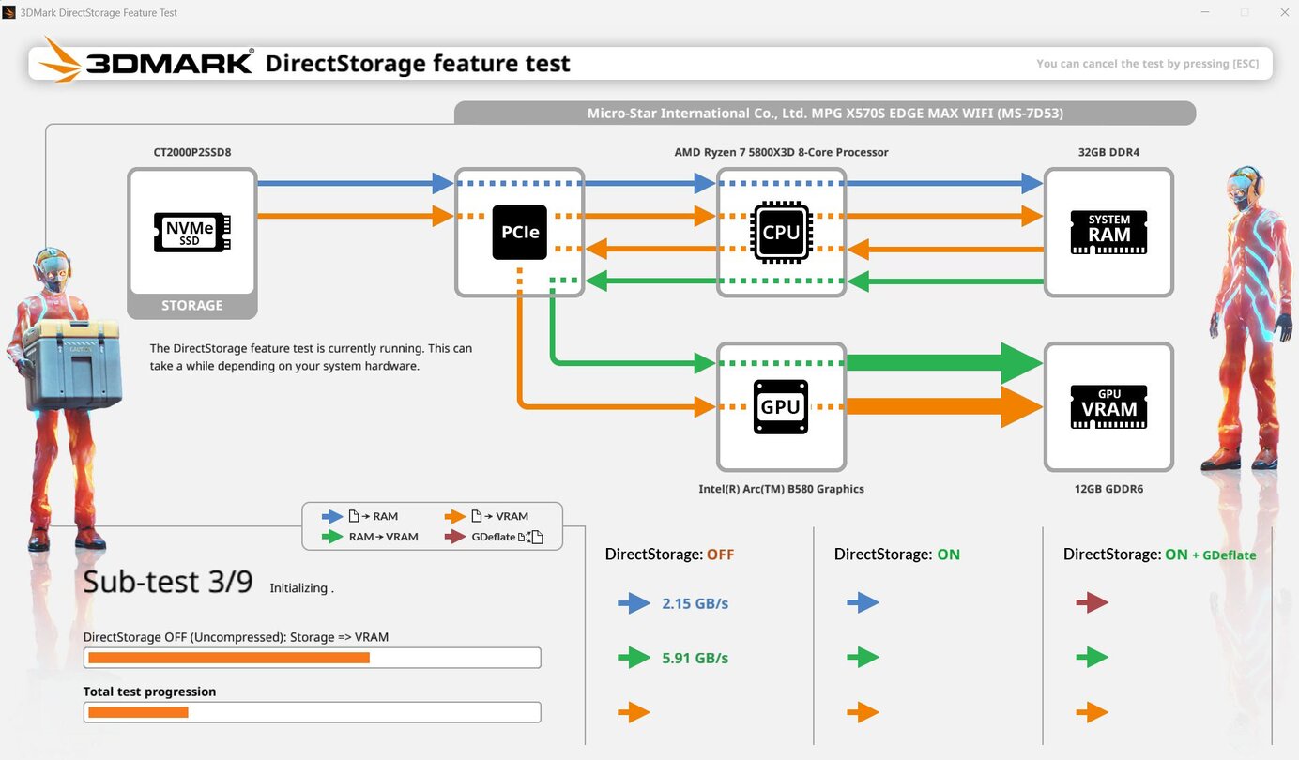The width and height of the screenshot is (1299, 760).
Task: Click the dark red GDeflate legend arrow
Action: tap(455, 537)
